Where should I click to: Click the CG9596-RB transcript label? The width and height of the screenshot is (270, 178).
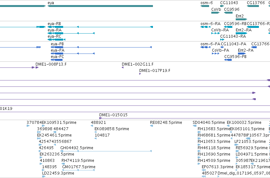tap(235, 24)
